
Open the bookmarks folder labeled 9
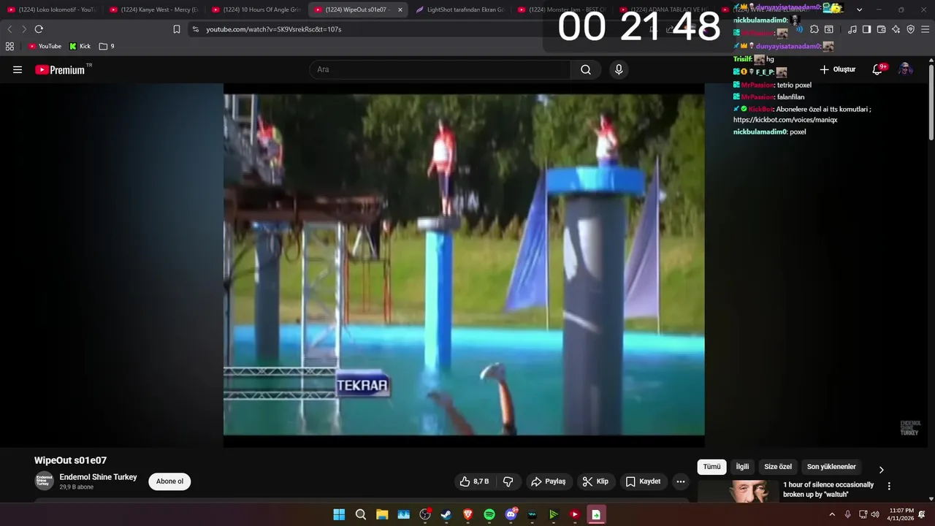tap(107, 46)
